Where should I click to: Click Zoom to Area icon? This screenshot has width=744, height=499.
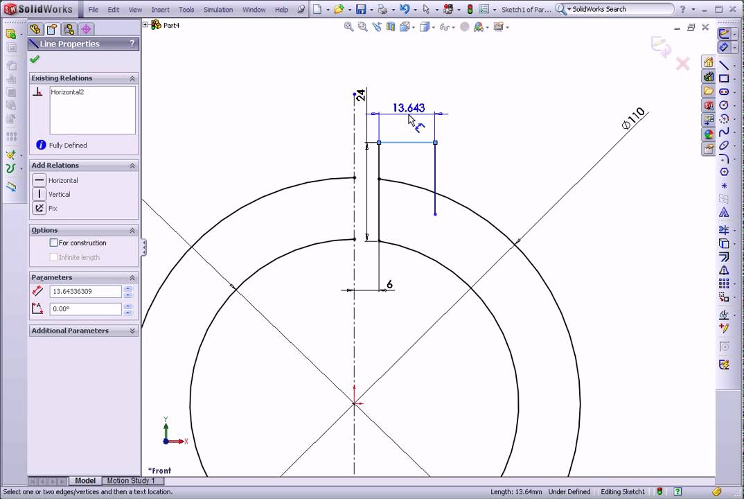pos(362,27)
